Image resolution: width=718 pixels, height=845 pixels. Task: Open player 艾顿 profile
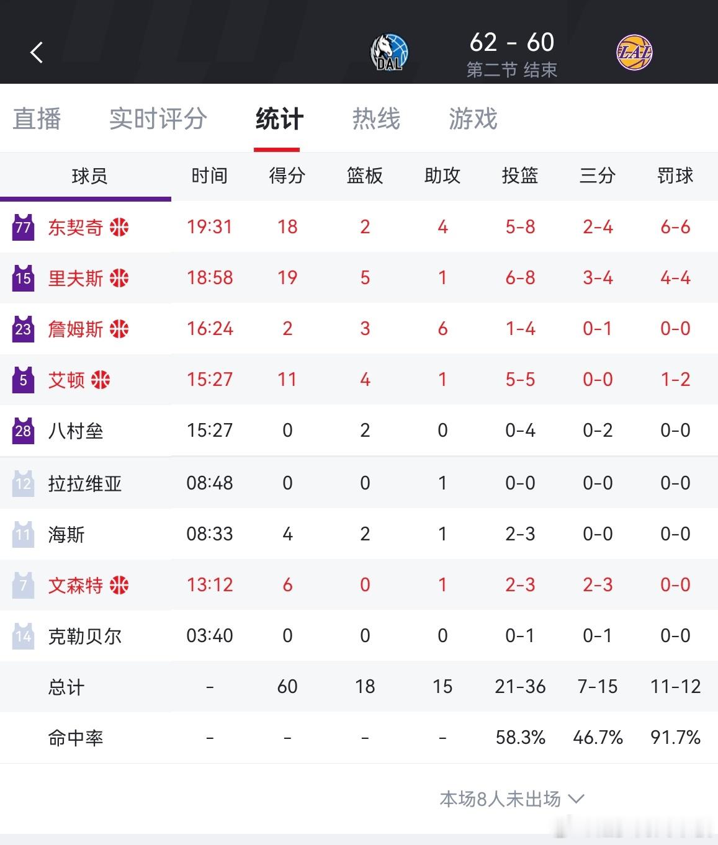pyautogui.click(x=66, y=380)
